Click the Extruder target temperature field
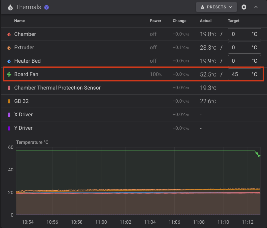This screenshot has width=267, height=228. click(x=241, y=48)
